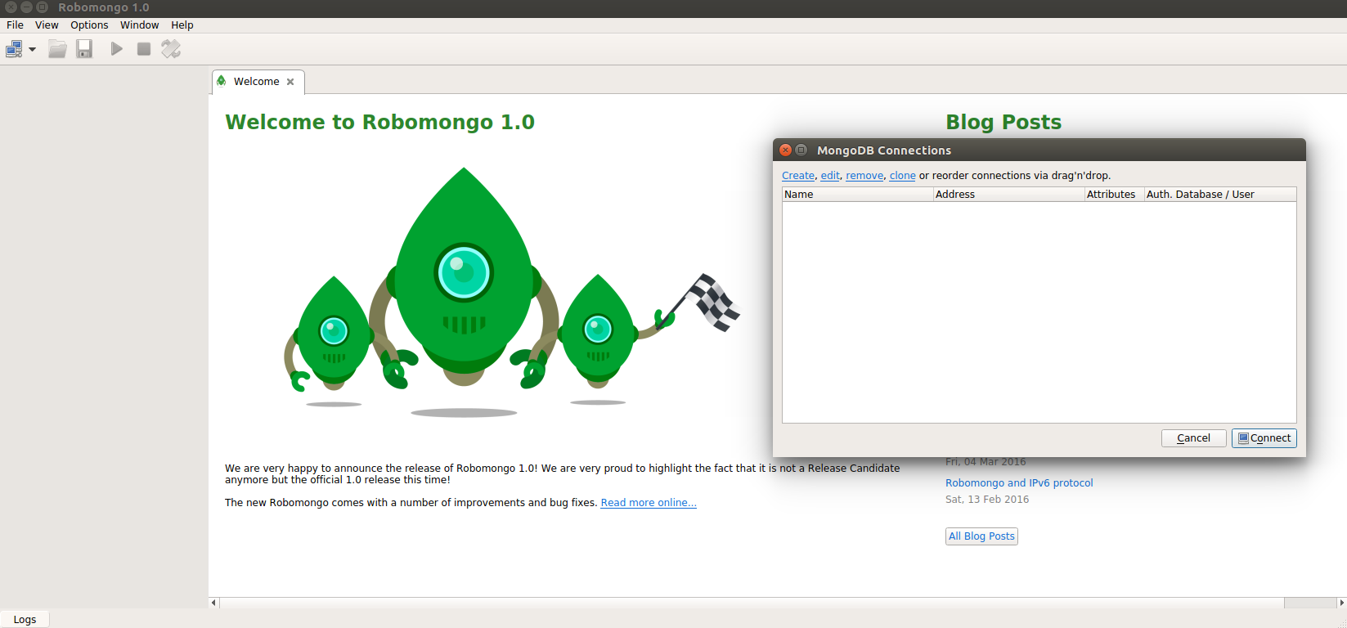Click the edit connection link
1347x628 pixels.
pyautogui.click(x=830, y=176)
